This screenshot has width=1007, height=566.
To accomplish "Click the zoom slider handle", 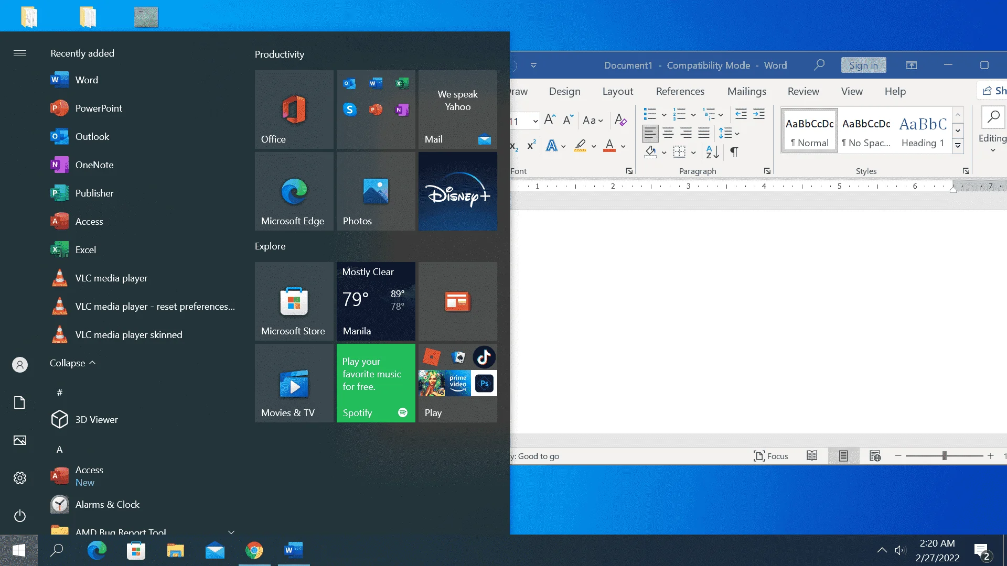I will tap(944, 456).
